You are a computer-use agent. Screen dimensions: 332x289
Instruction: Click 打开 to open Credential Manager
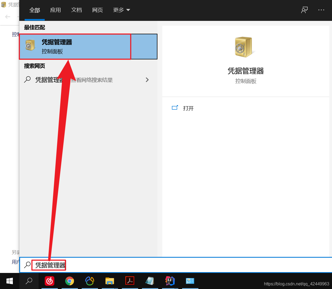[188, 108]
